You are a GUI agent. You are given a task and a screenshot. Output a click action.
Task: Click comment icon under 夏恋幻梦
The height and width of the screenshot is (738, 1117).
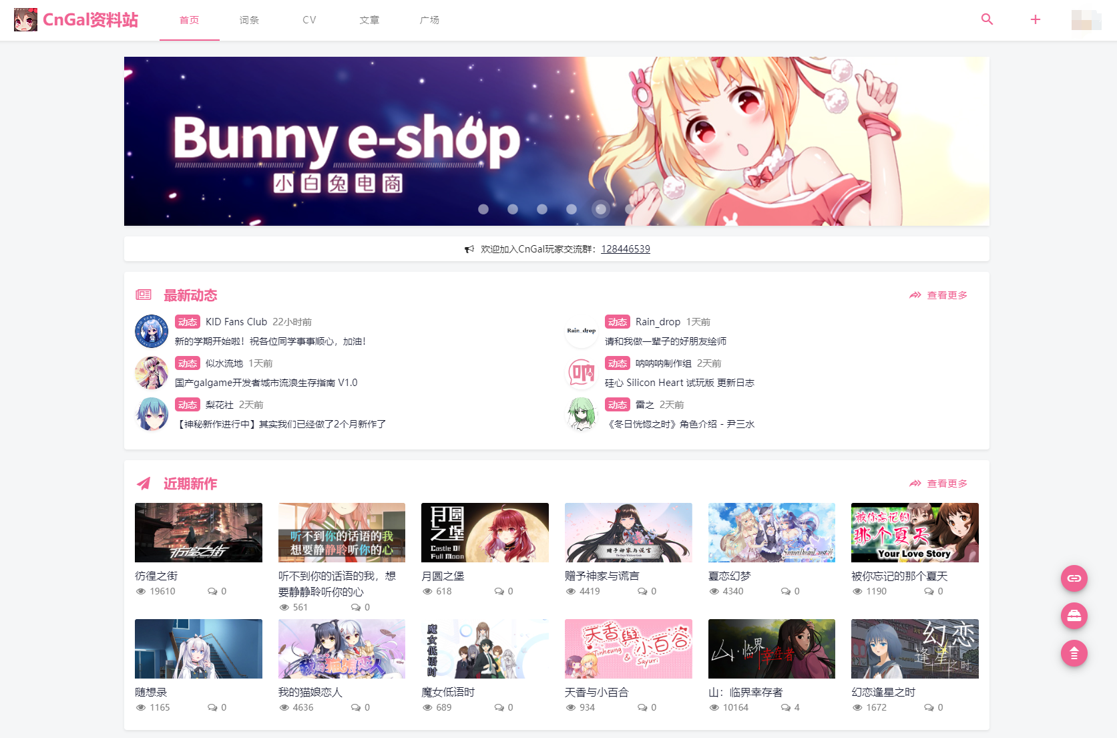(786, 591)
